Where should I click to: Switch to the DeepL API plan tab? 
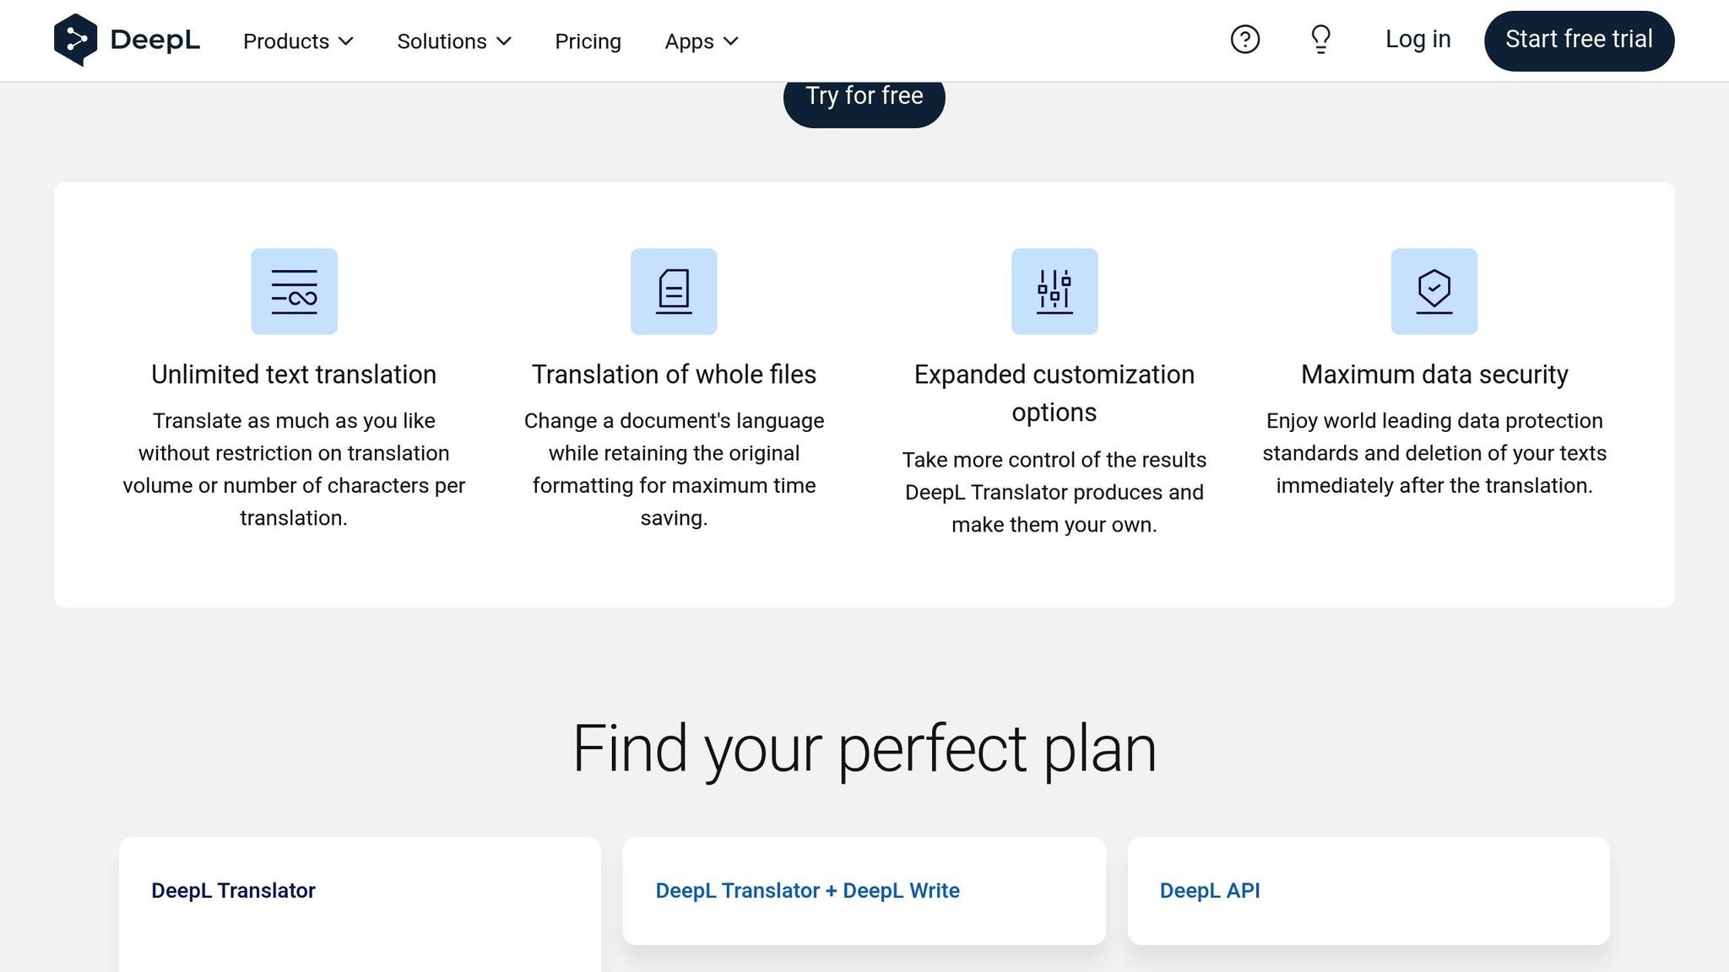tap(1210, 890)
